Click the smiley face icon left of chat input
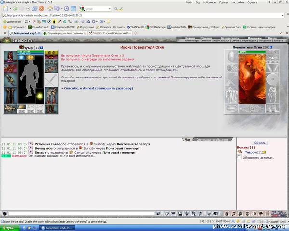The height and width of the screenshot is (231, 289). [5, 214]
